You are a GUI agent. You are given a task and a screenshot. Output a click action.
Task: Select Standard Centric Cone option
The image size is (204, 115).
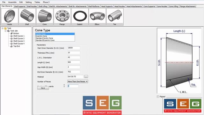(55, 38)
